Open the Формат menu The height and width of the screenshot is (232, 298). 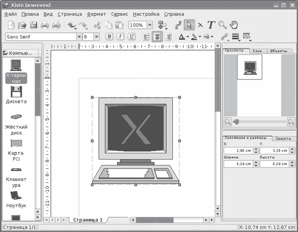(x=96, y=14)
